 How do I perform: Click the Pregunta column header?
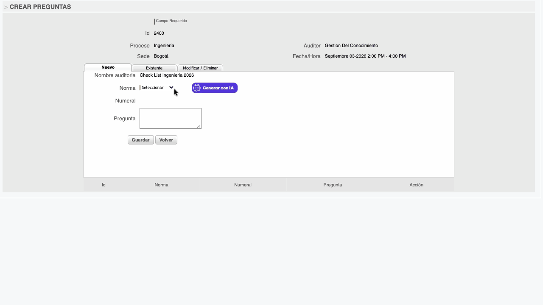(x=333, y=185)
